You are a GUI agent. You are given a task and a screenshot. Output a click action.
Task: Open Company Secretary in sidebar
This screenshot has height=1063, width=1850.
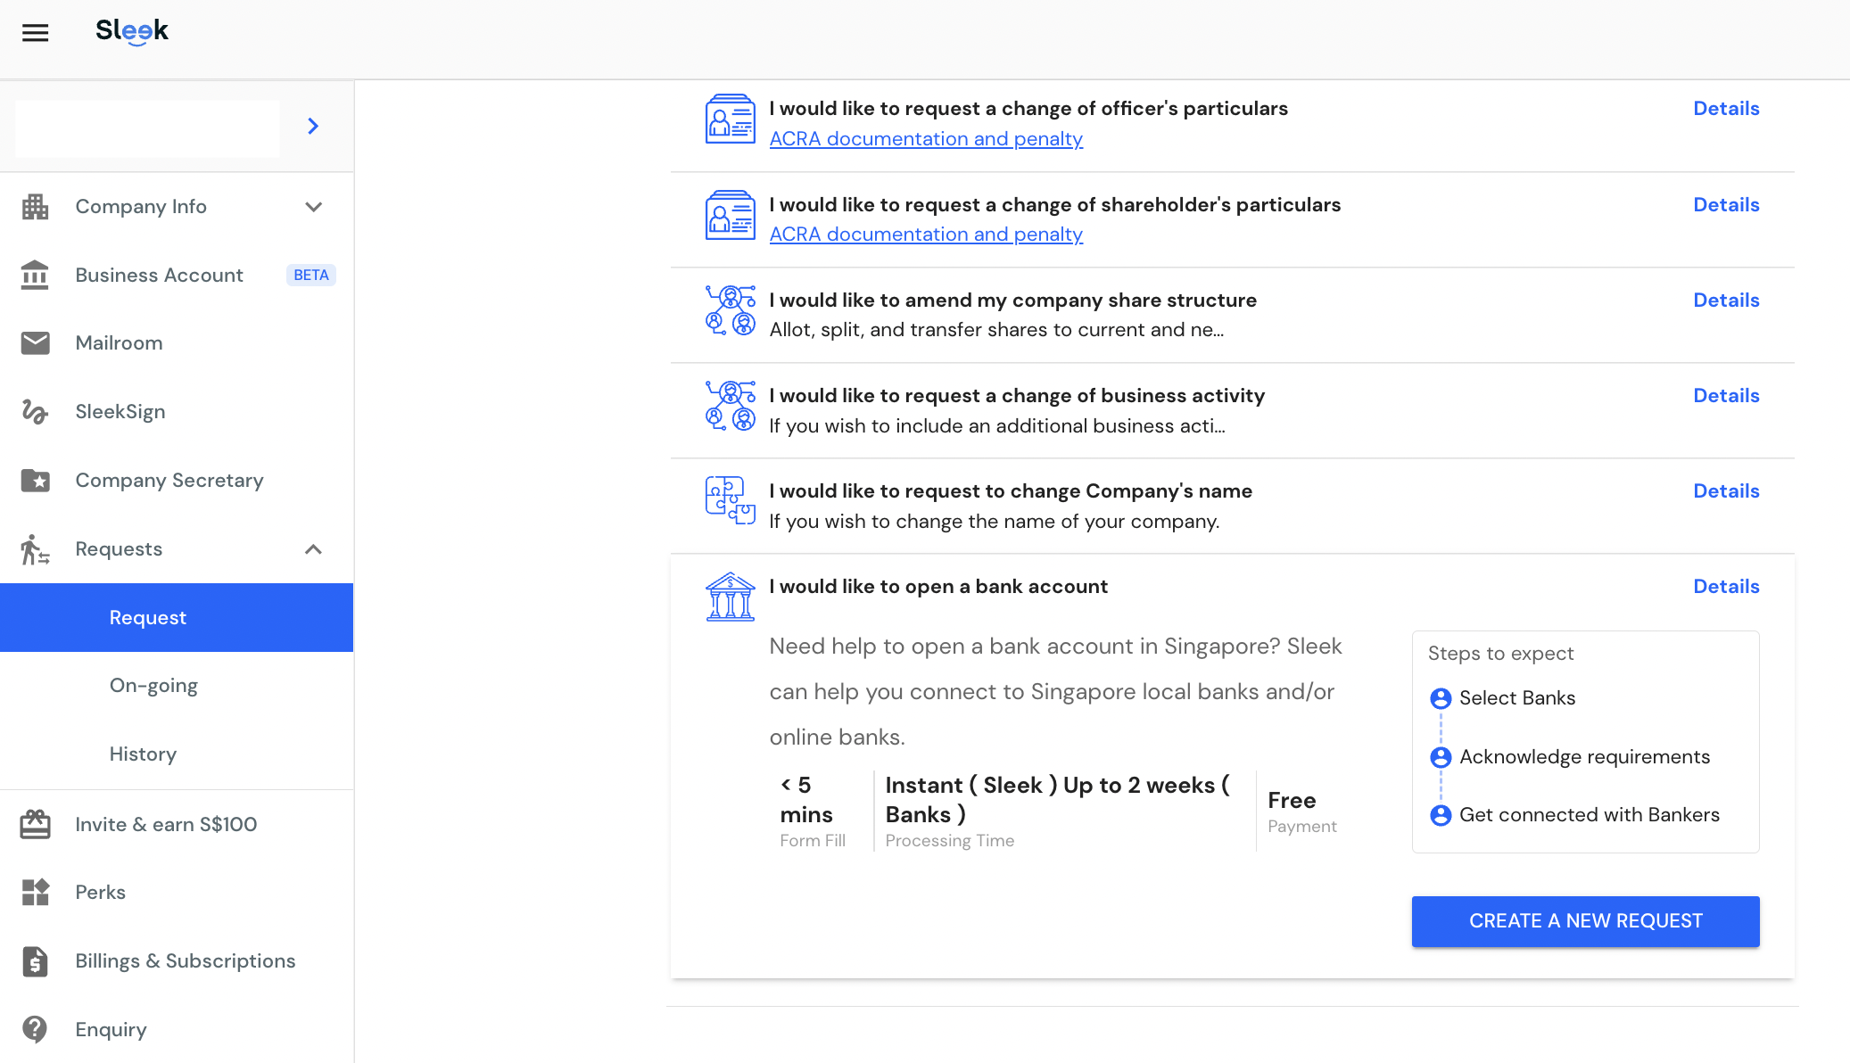169,480
